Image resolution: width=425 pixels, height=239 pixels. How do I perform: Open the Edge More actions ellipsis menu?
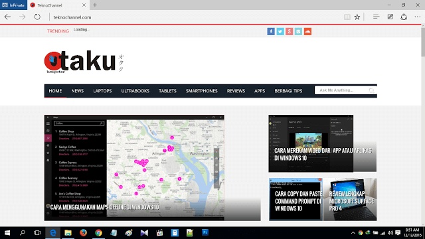coord(418,17)
